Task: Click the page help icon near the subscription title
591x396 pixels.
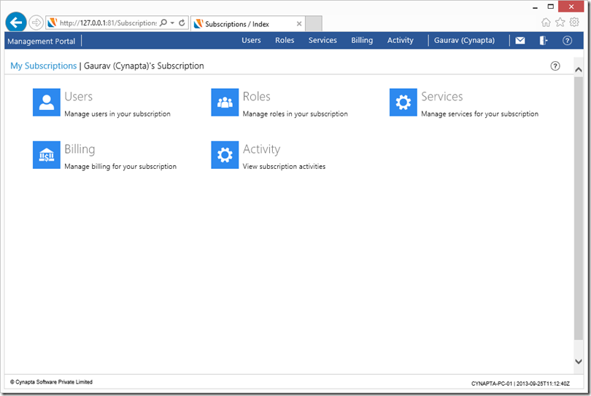Action: [555, 66]
